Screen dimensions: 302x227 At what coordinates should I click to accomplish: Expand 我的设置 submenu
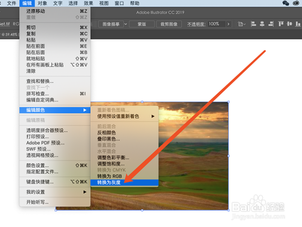(x=55, y=192)
